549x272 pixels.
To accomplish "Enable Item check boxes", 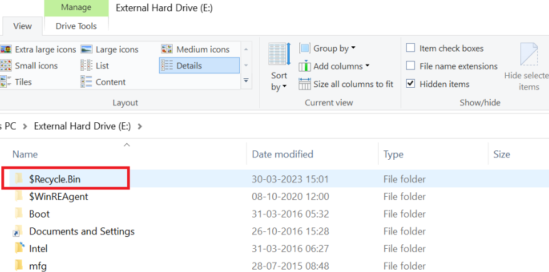I will coord(411,48).
